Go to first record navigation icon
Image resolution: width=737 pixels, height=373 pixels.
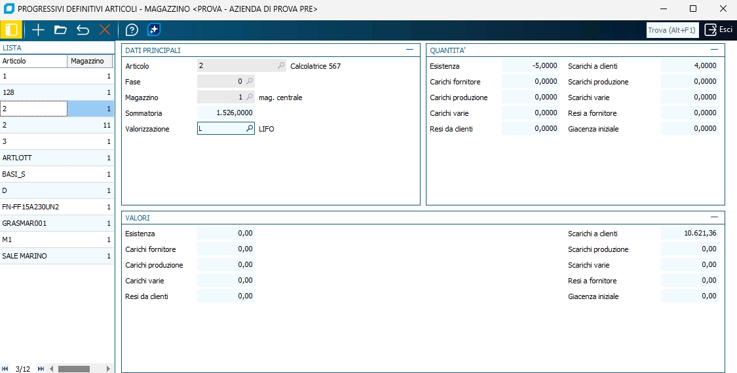point(5,369)
